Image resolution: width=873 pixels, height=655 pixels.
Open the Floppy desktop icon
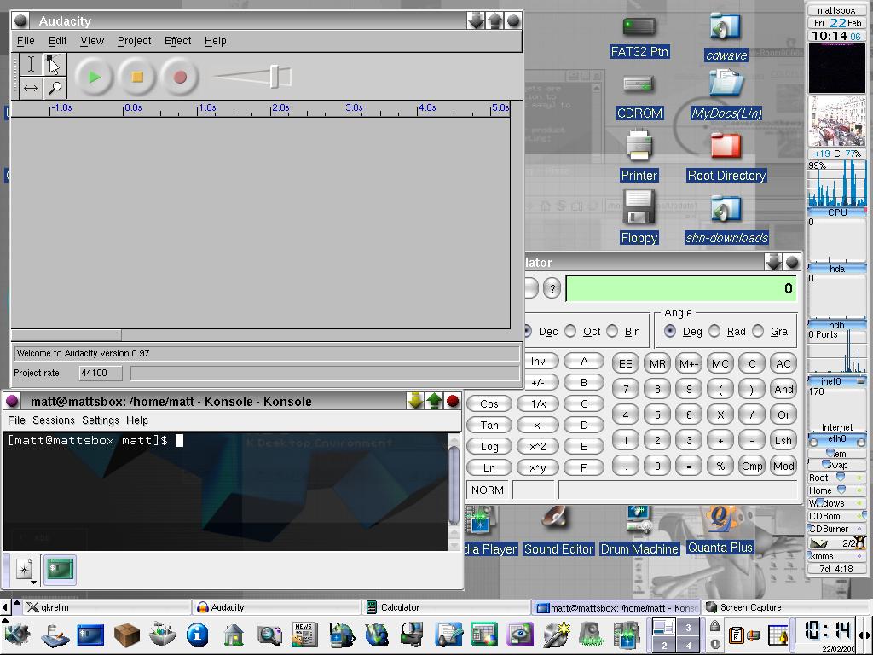click(639, 217)
